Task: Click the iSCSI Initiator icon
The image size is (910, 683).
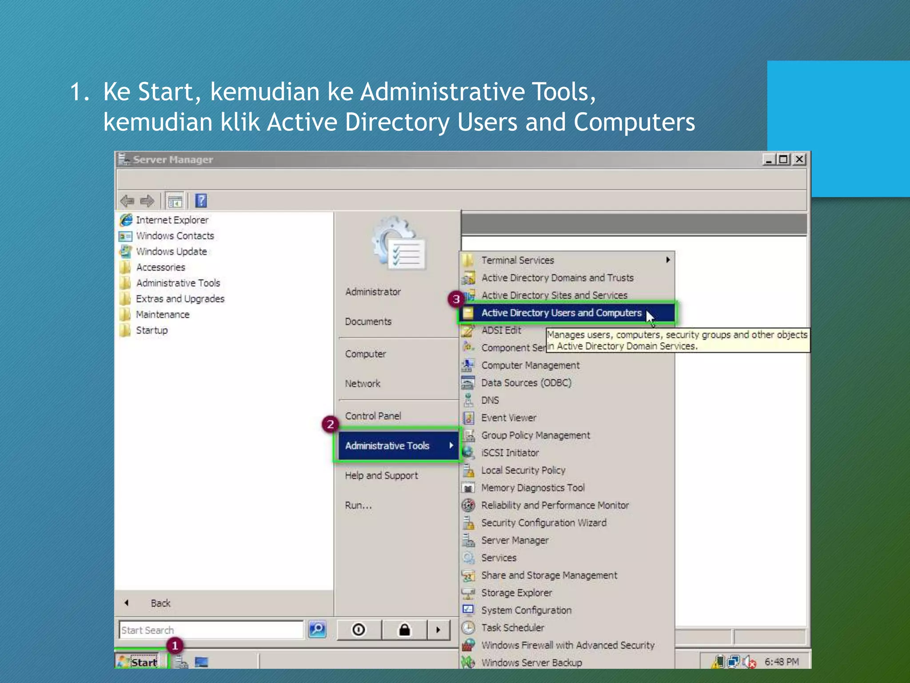Action: tap(468, 453)
